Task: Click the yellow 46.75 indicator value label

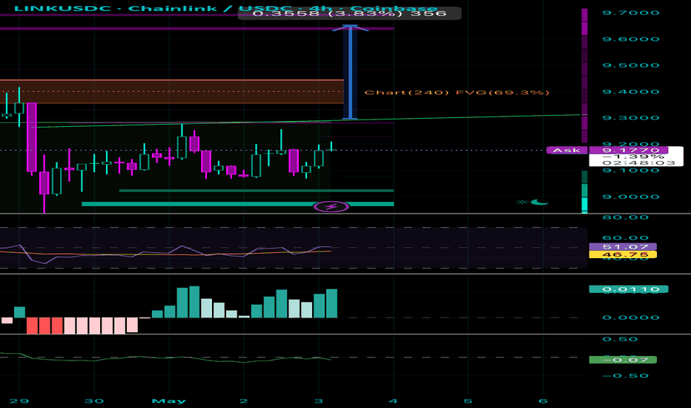Action: [623, 254]
